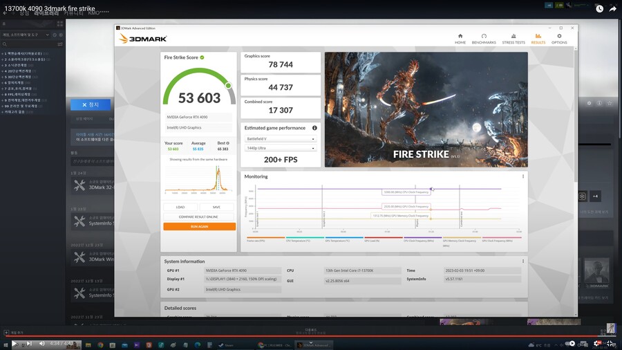
Task: Click the File Explorer taskbar icon
Action: [x=88, y=345]
